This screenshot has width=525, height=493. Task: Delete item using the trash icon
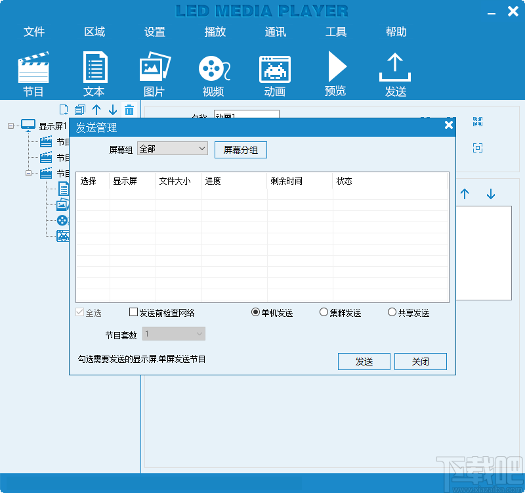129,110
